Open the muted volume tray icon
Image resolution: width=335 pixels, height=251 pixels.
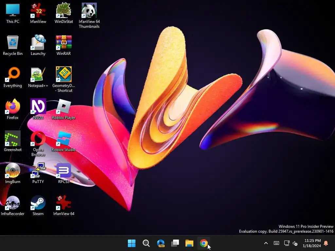(295, 243)
